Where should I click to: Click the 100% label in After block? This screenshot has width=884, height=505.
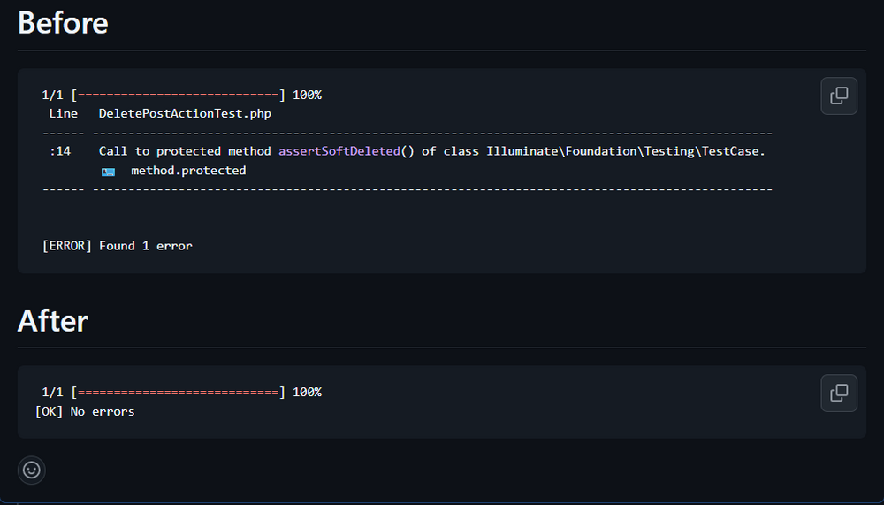click(x=307, y=392)
